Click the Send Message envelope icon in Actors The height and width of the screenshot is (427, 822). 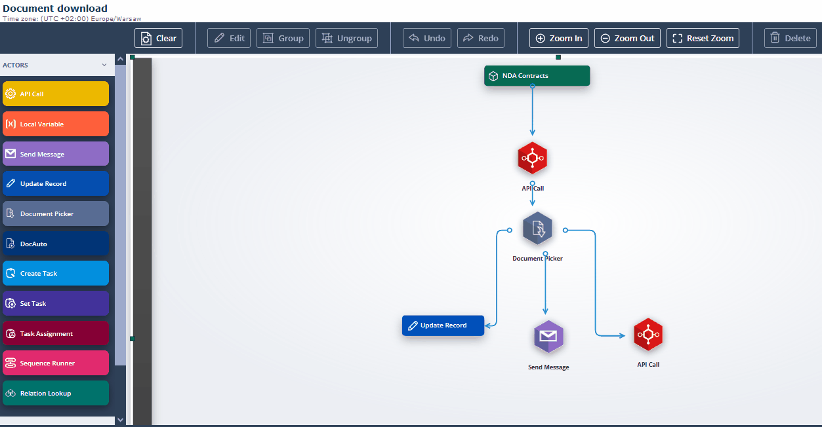10,154
